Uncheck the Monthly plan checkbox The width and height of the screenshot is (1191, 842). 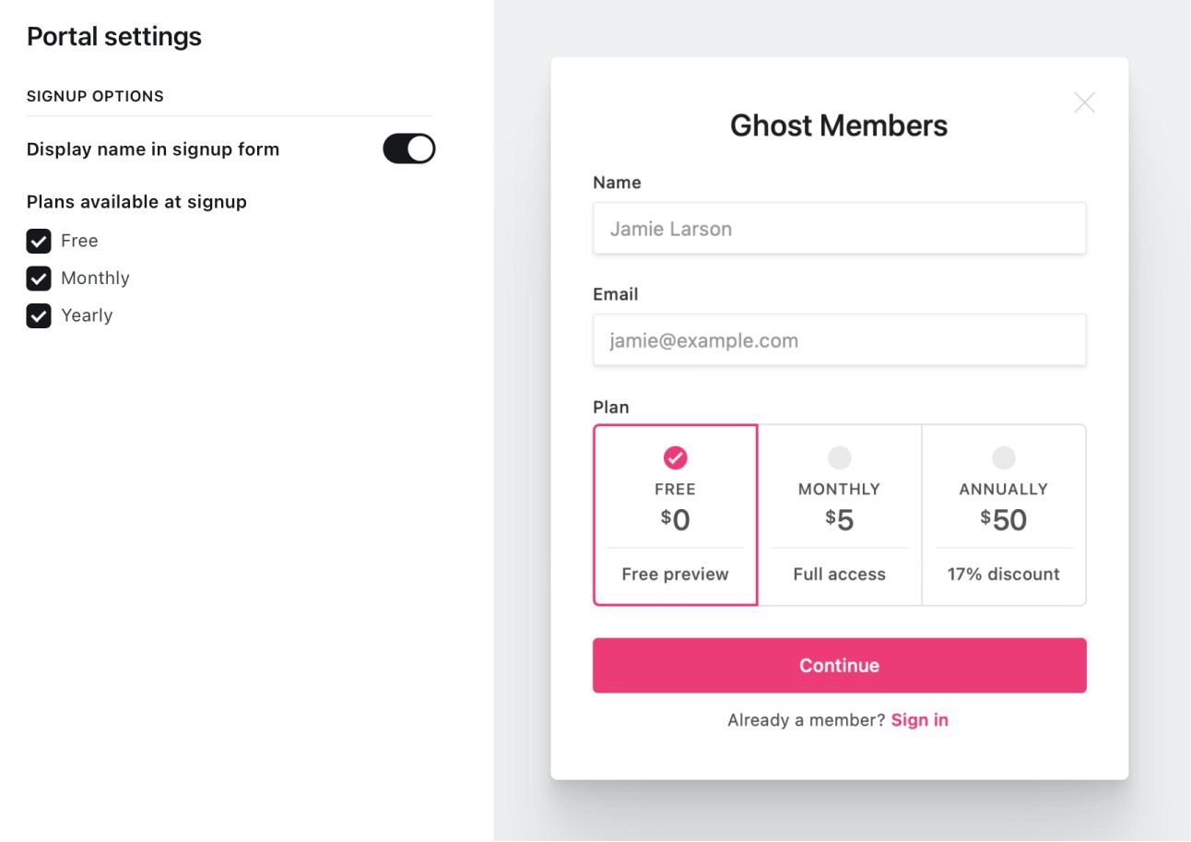click(39, 279)
